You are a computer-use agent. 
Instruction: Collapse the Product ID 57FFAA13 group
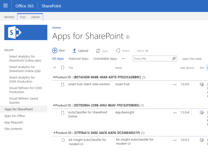pos(54,133)
